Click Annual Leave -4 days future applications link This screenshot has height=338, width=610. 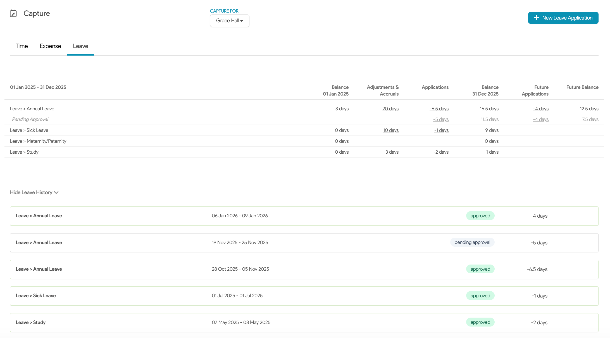(x=540, y=109)
